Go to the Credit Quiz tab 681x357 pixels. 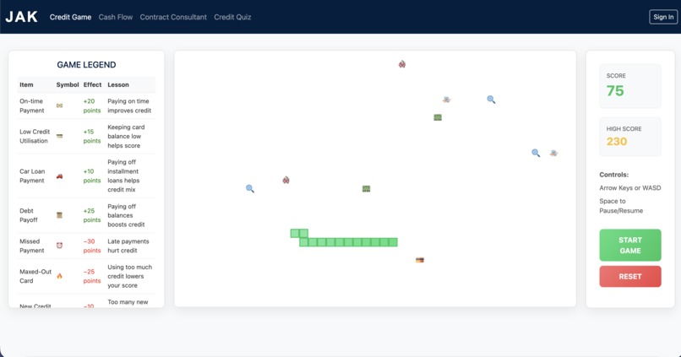(232, 17)
